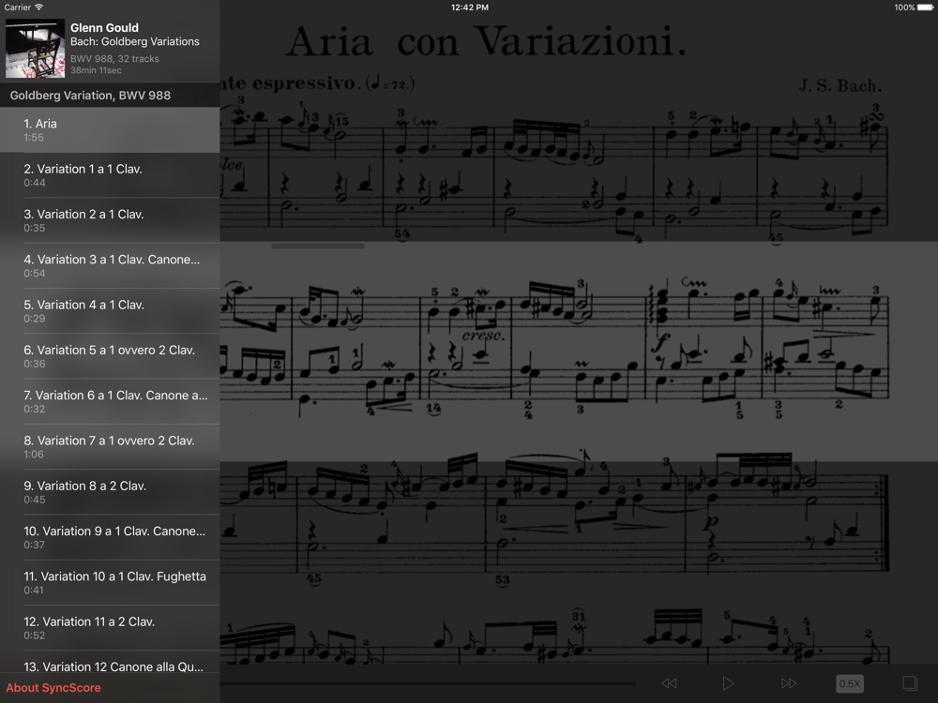Toggle the 0.5X playback speed
The width and height of the screenshot is (938, 703).
[x=850, y=683]
